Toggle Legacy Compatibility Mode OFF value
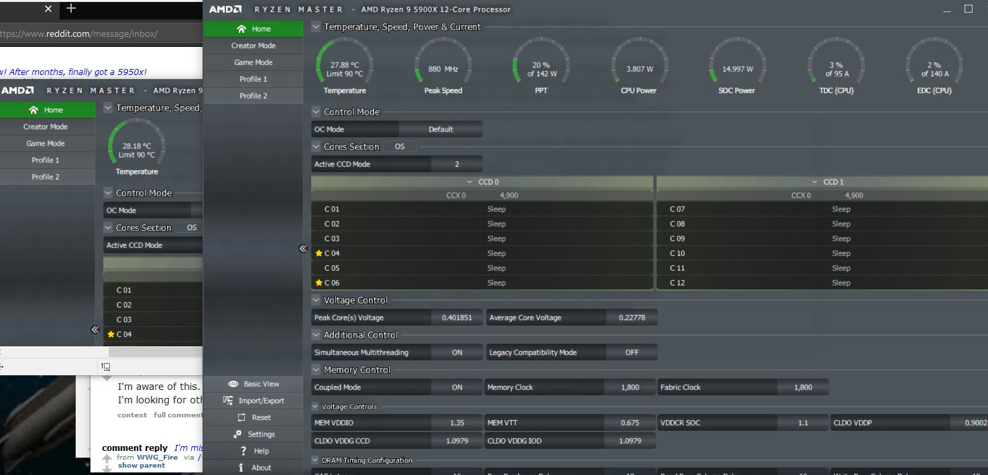The height and width of the screenshot is (475, 988). 632,352
